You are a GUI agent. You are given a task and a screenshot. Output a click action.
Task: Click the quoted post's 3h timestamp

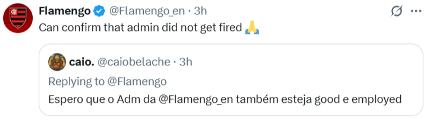coord(186,62)
